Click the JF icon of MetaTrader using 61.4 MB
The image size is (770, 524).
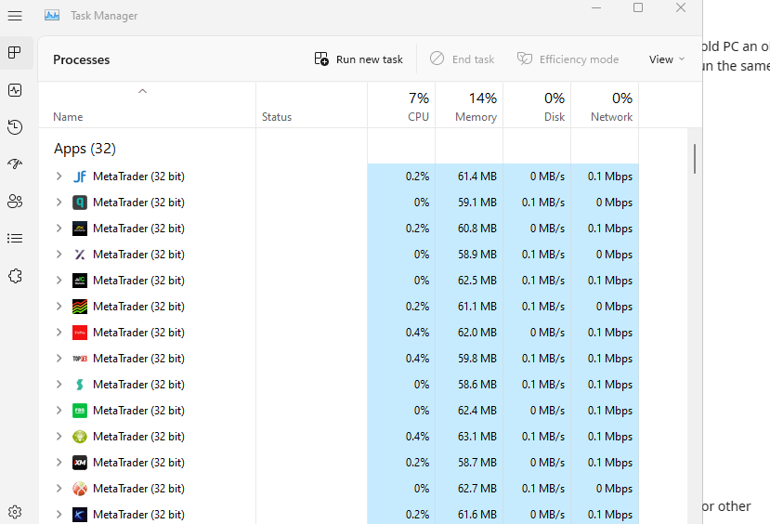click(80, 177)
